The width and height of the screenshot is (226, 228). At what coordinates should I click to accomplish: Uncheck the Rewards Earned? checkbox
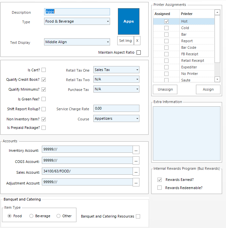point(159,180)
